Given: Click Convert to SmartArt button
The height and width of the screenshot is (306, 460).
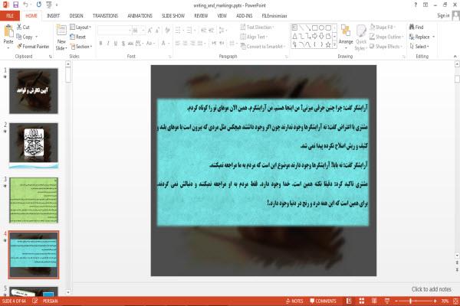Looking at the screenshot, I should coord(262,46).
